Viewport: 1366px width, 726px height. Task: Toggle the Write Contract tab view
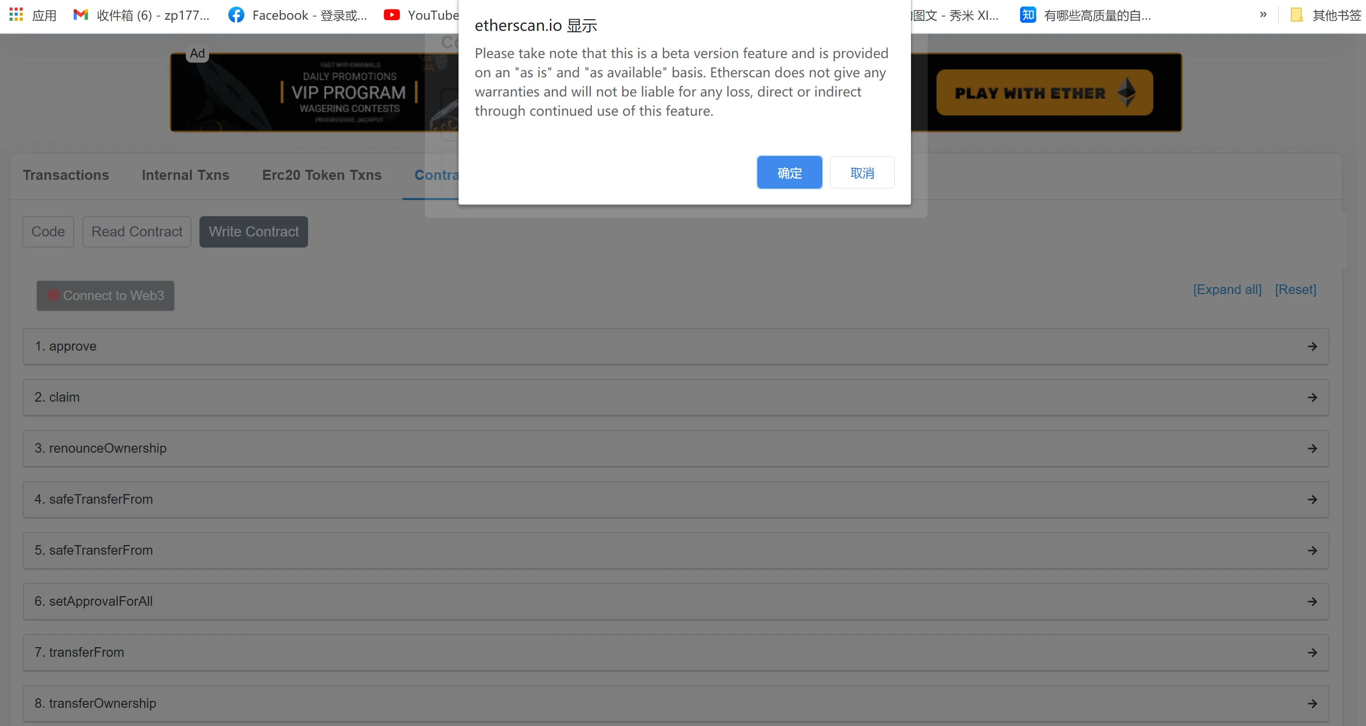click(254, 231)
